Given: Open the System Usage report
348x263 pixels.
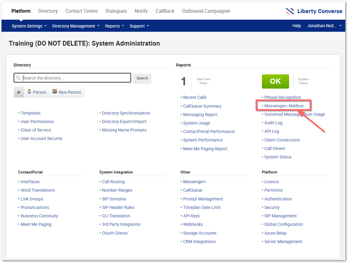Looking at the screenshot, I should click(x=196, y=123).
